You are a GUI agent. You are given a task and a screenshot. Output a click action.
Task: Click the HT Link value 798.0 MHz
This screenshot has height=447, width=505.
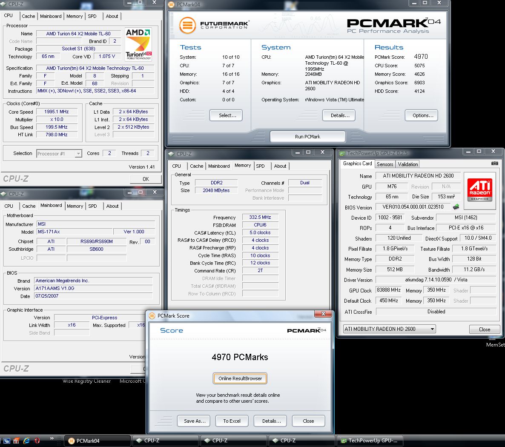(56, 135)
